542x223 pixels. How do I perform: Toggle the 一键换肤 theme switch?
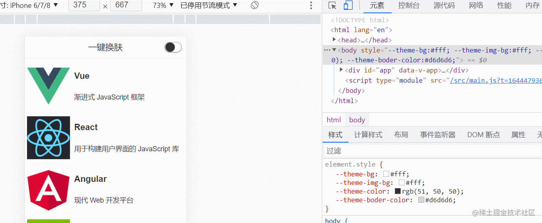point(173,47)
